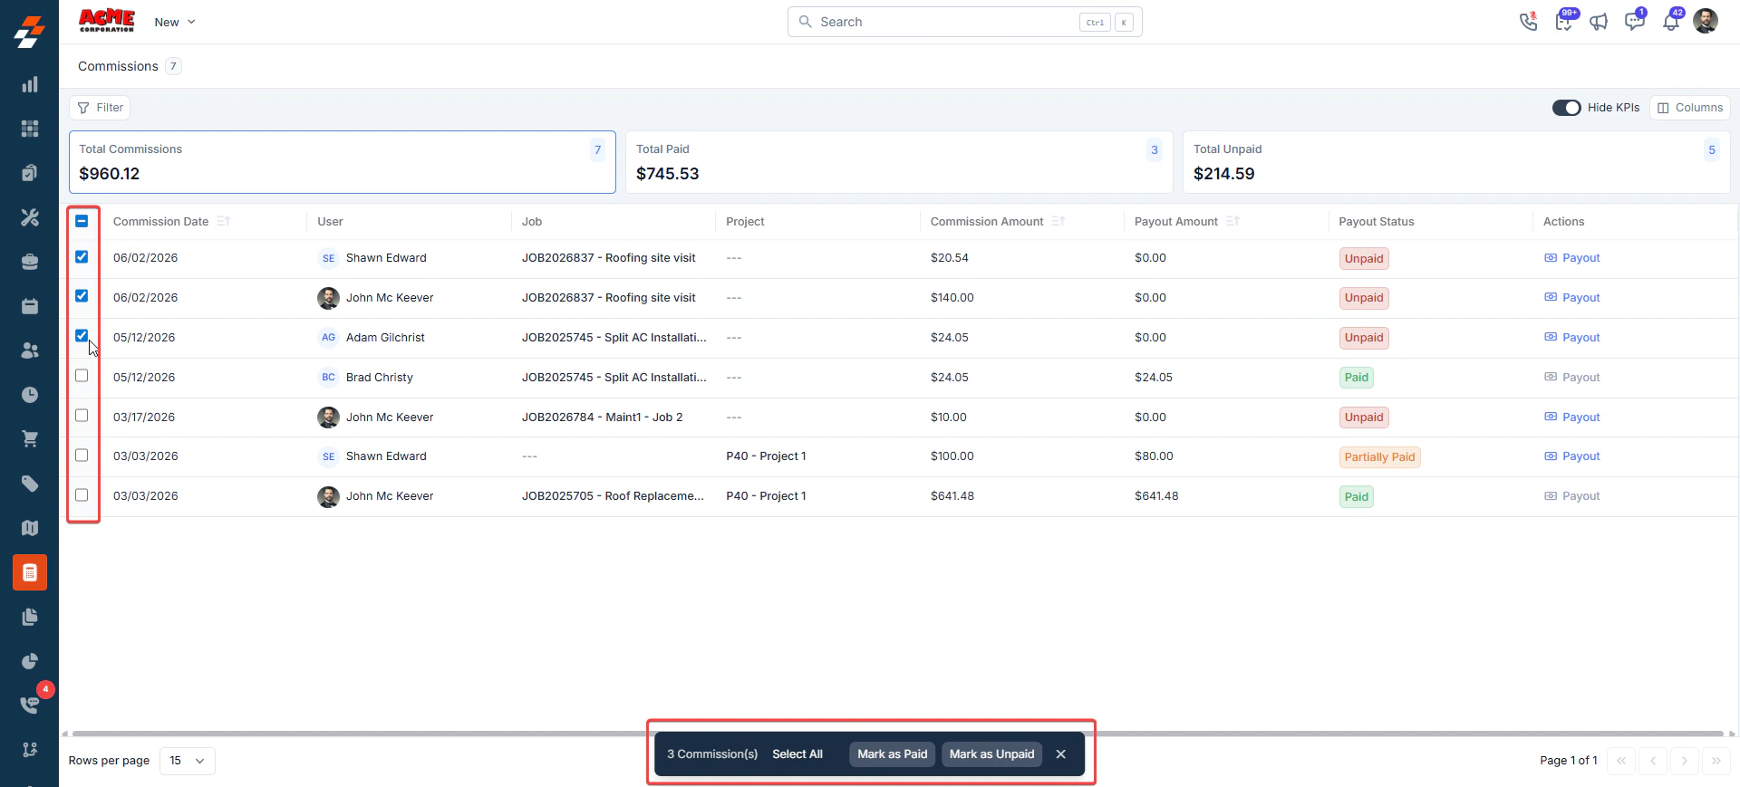Click Payout for Adam Gilchrist row

click(1572, 338)
